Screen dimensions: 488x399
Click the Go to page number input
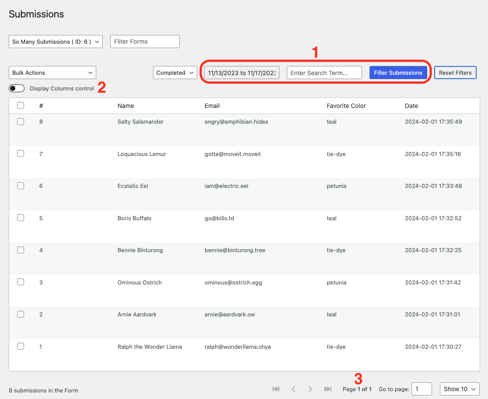click(422, 389)
